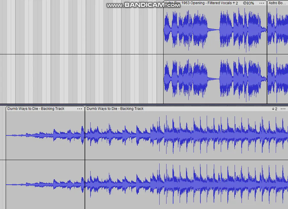288x209 pixels.
Task: Select the title of the shorter 'Dumb Ways to Die - Backing Track' clip
Action: tap(36, 109)
